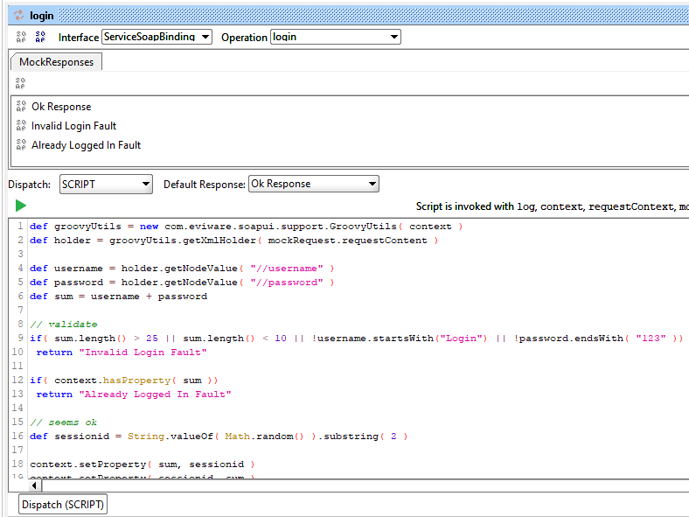Switch to the MockResponses tab
689x517 pixels.
point(56,62)
